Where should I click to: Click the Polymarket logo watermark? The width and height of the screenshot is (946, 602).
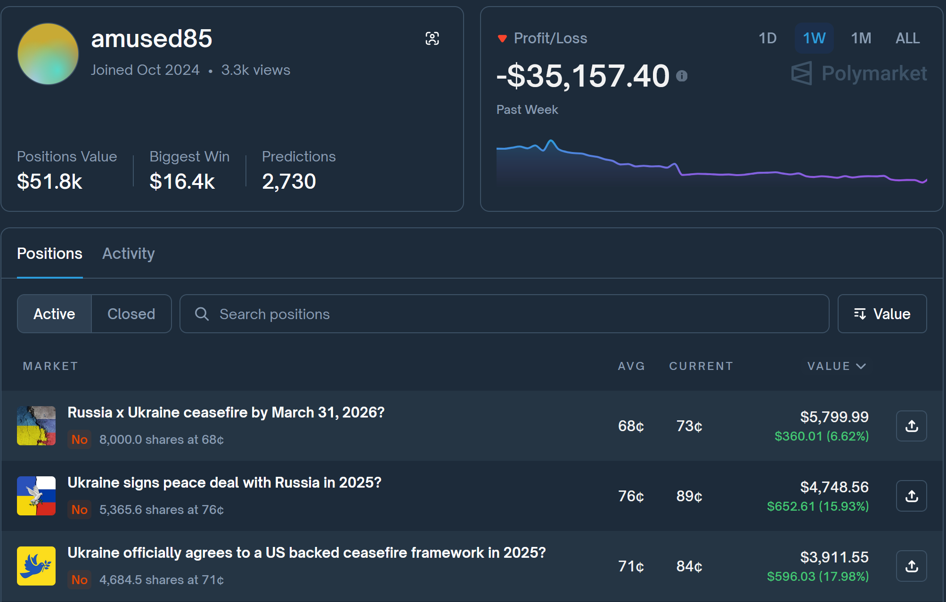pos(859,73)
